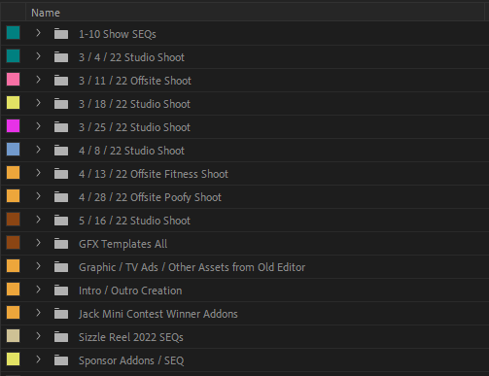Expand the Sizzle Reel 2022 SEQs bin

click(38, 336)
